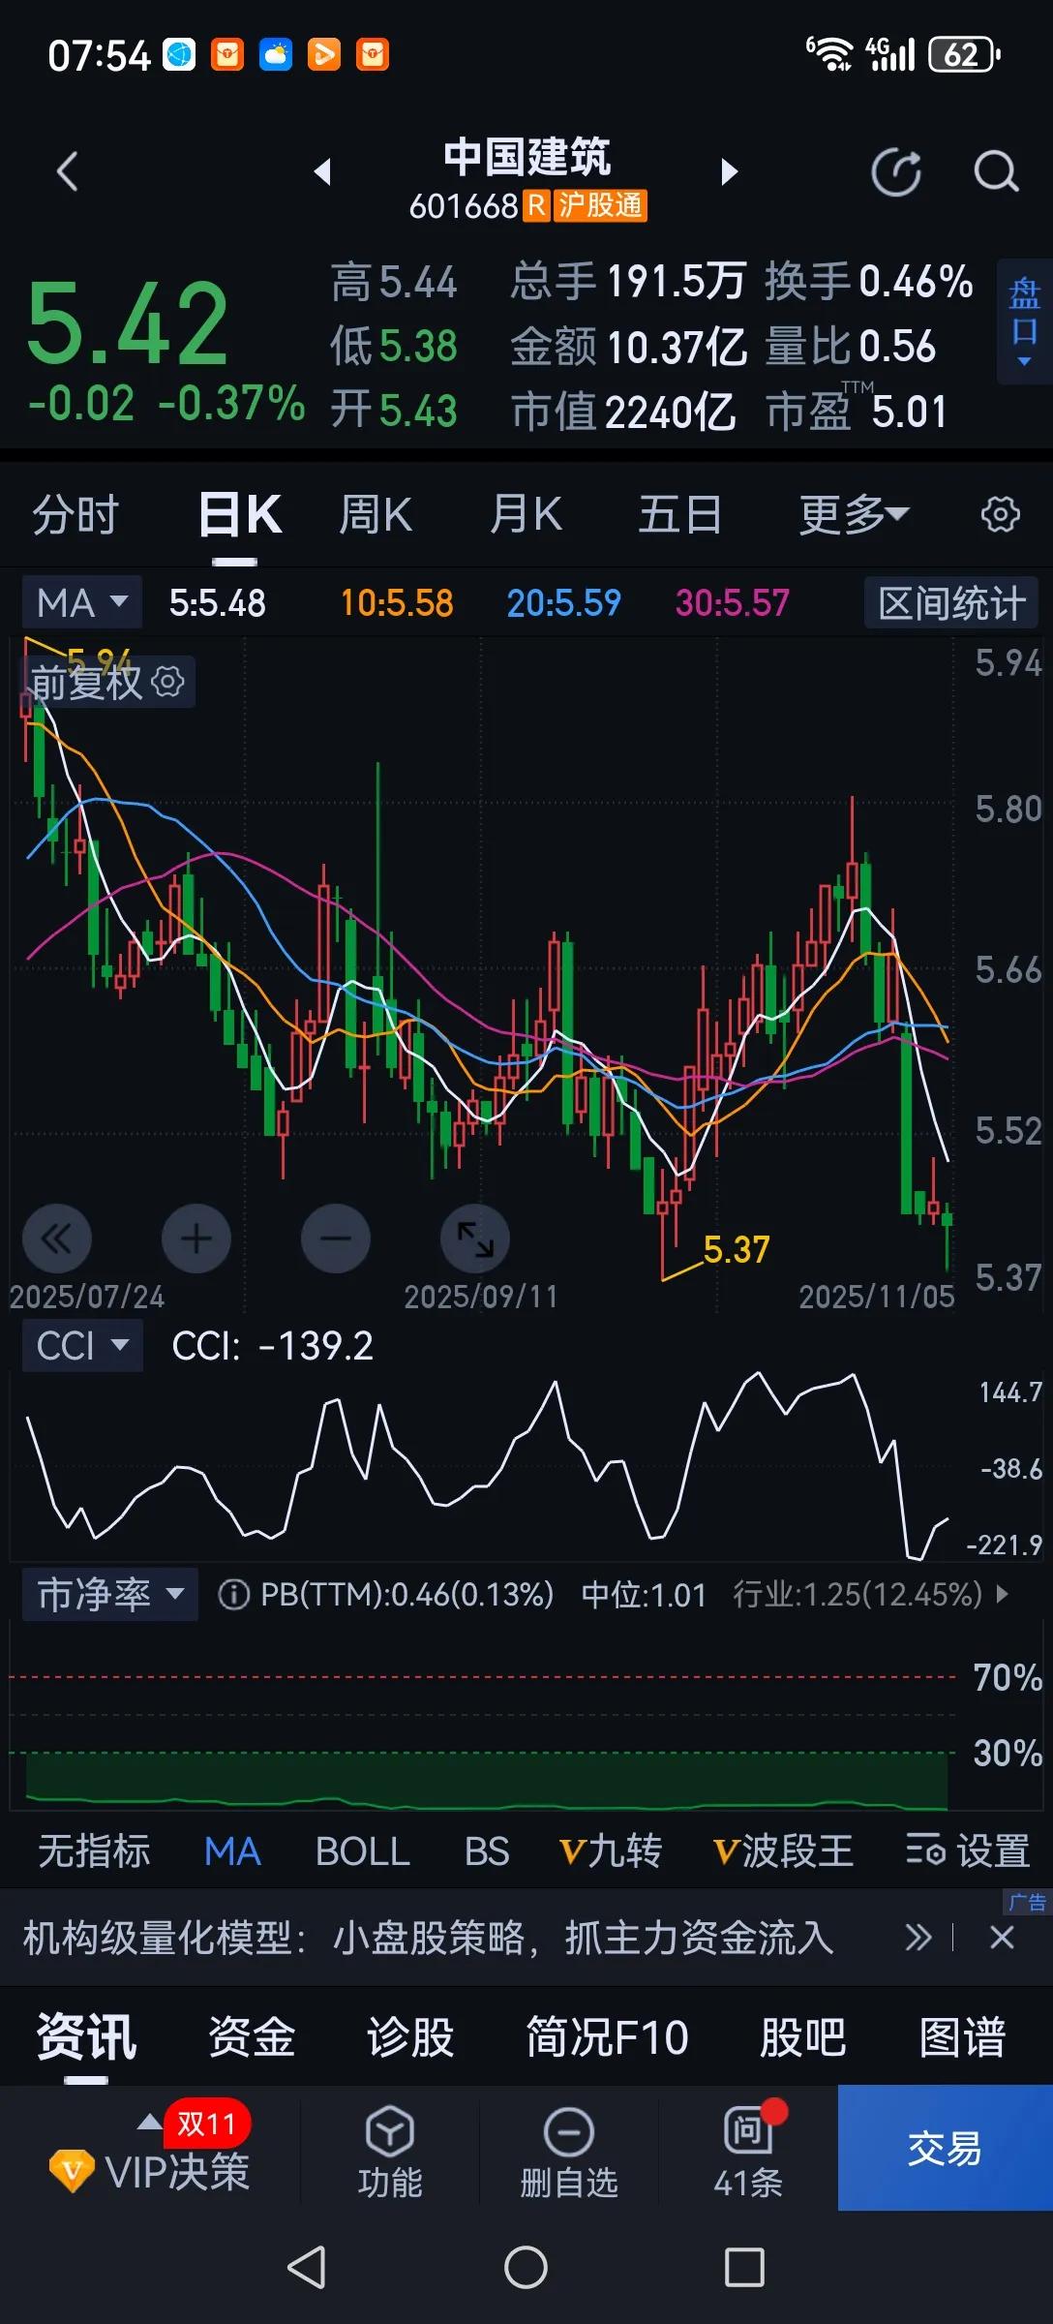Viewport: 1053px width, 2324px height.
Task: Open 图谱 tab
Action: pos(963,2036)
